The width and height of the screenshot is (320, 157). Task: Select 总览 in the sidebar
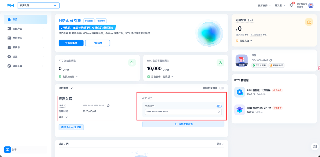(26, 19)
